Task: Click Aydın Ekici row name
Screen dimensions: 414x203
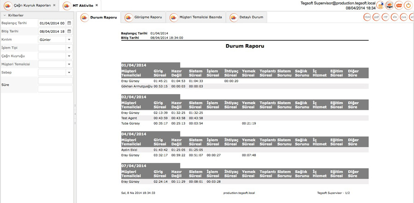Action: (x=129, y=150)
